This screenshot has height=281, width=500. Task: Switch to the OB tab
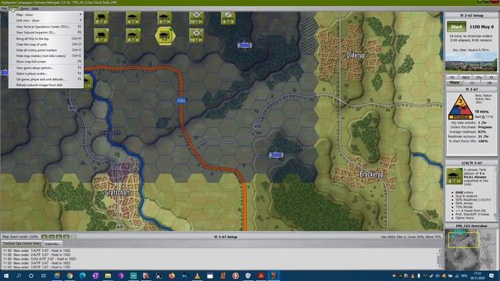click(489, 83)
